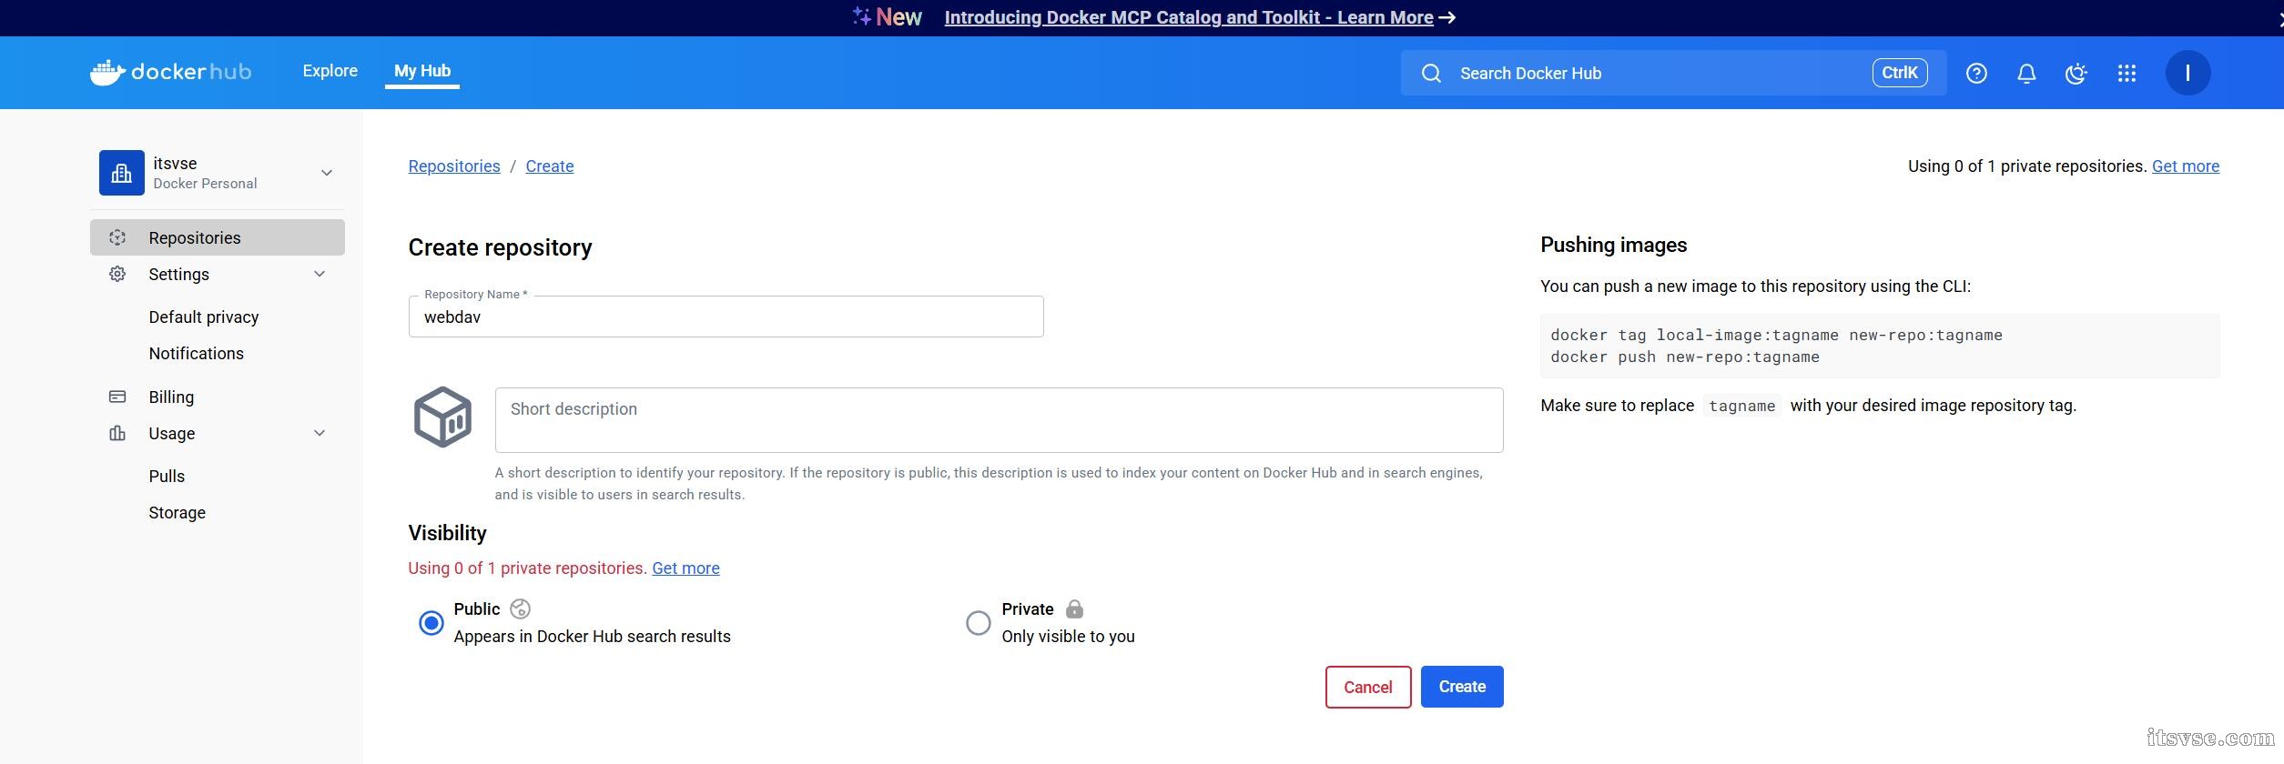The image size is (2284, 764).
Task: Click Get more link at top right
Action: [2185, 166]
